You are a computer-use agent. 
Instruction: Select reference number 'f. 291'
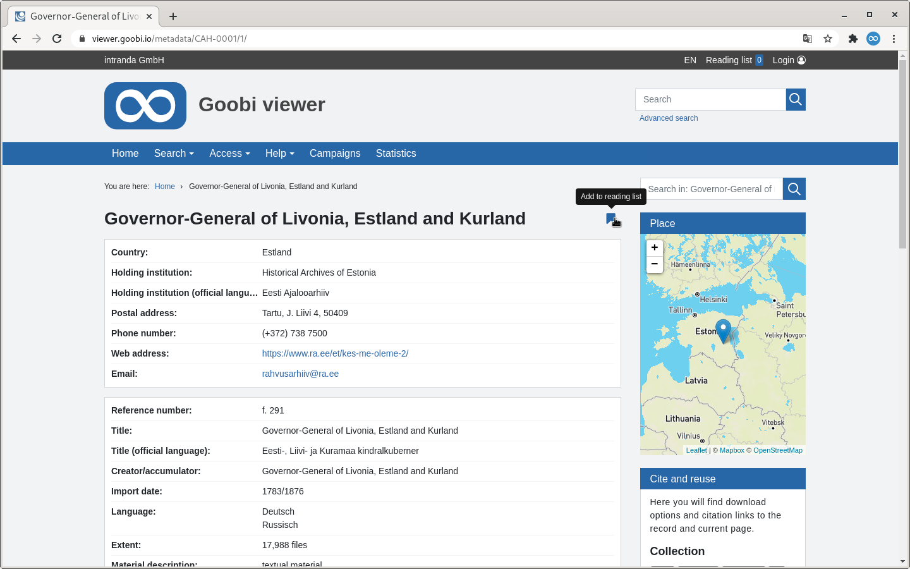tap(273, 410)
